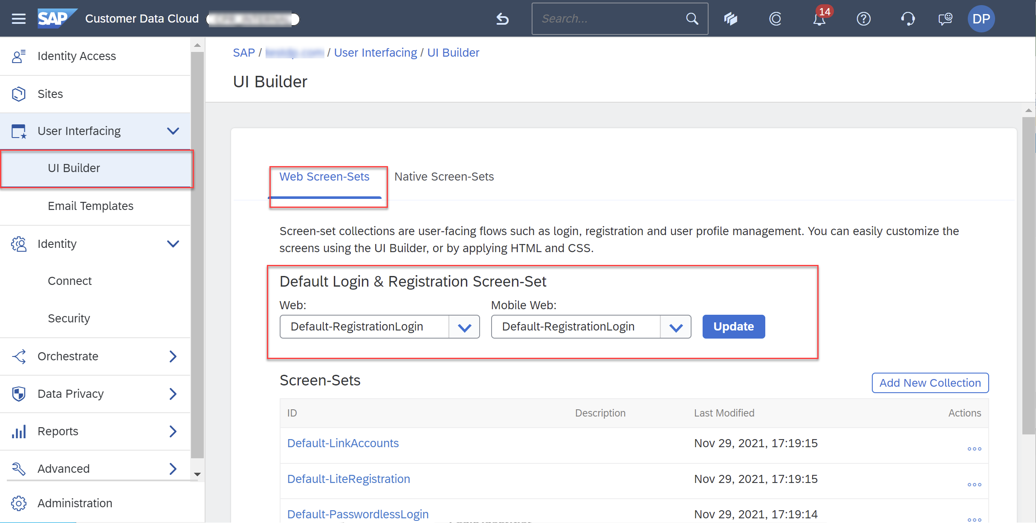Viewport: 1036px width, 523px height.
Task: Click the Orchestrate flow icon
Action: point(19,356)
